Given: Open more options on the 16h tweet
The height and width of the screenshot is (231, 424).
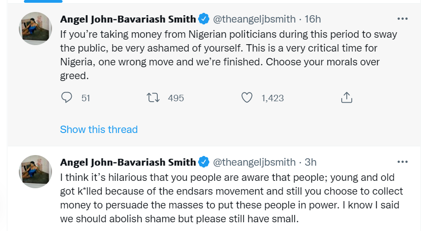Looking at the screenshot, I should click(402, 19).
